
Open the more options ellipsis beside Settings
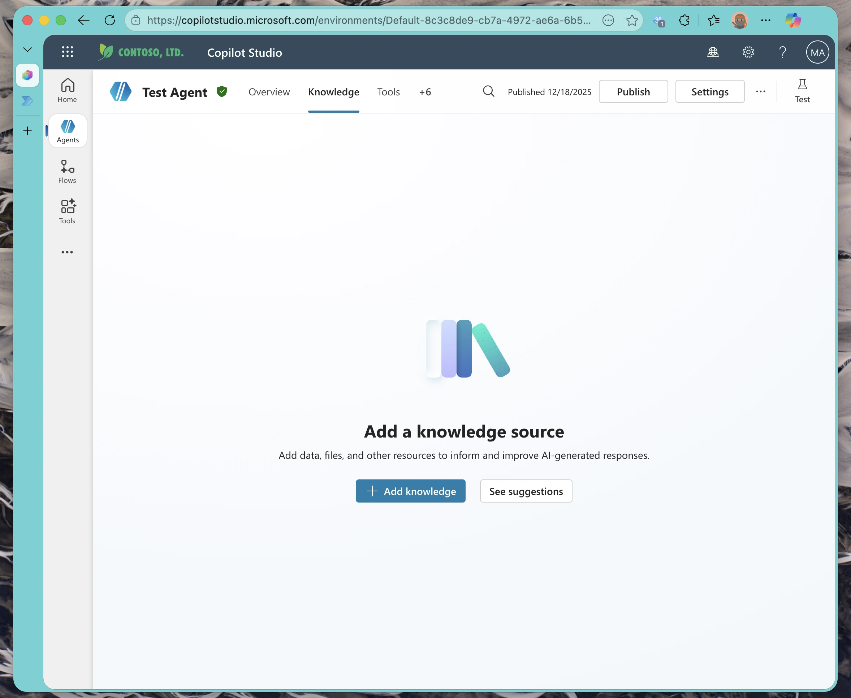coord(761,91)
